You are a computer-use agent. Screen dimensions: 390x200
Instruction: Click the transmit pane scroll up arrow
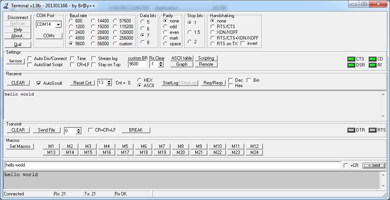click(x=383, y=175)
